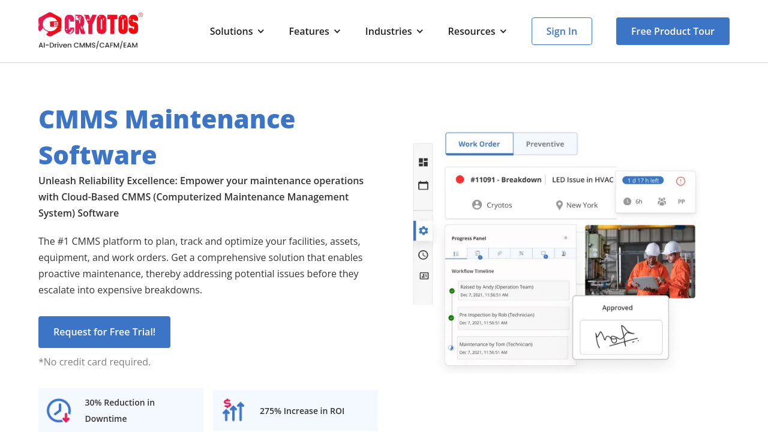Click the downtime reduction clock icon

click(59, 410)
